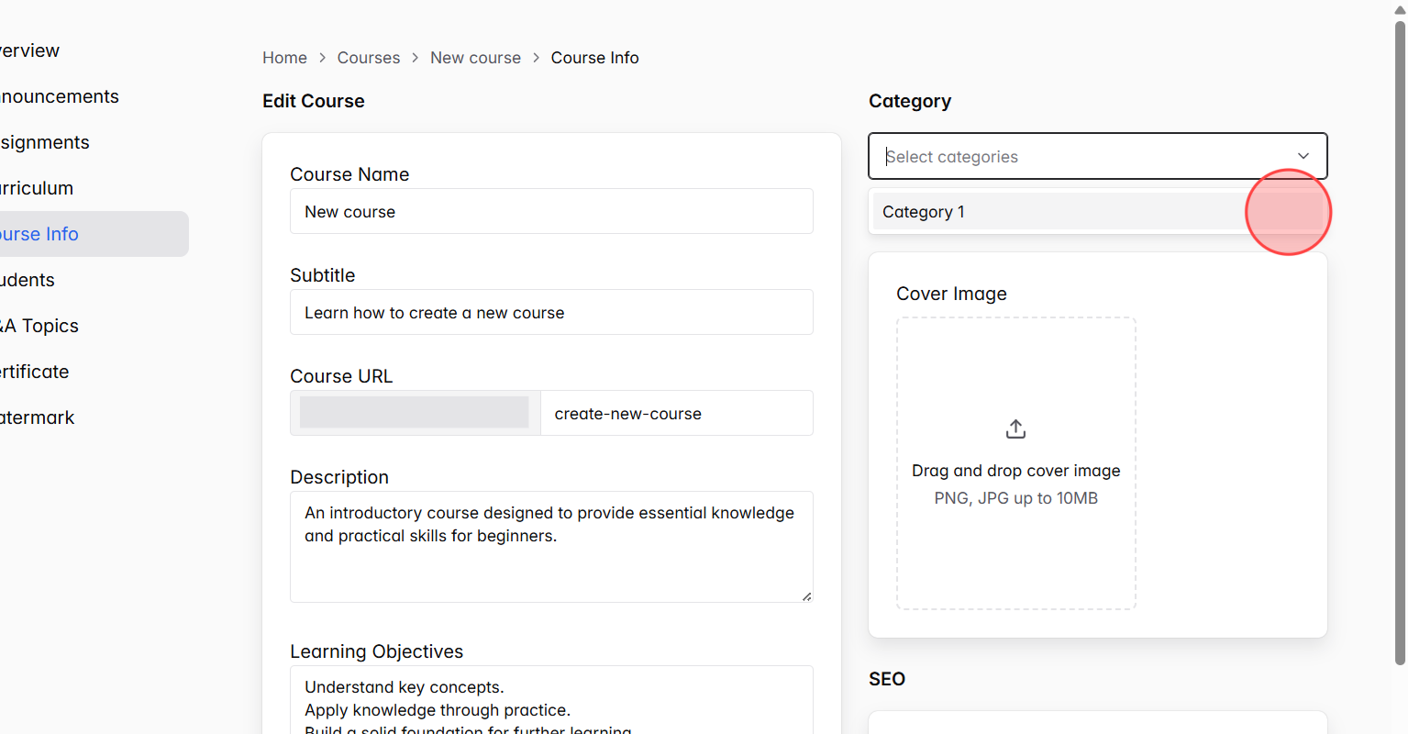The height and width of the screenshot is (734, 1408).
Task: Click the Course Name input field
Action: pyautogui.click(x=551, y=211)
